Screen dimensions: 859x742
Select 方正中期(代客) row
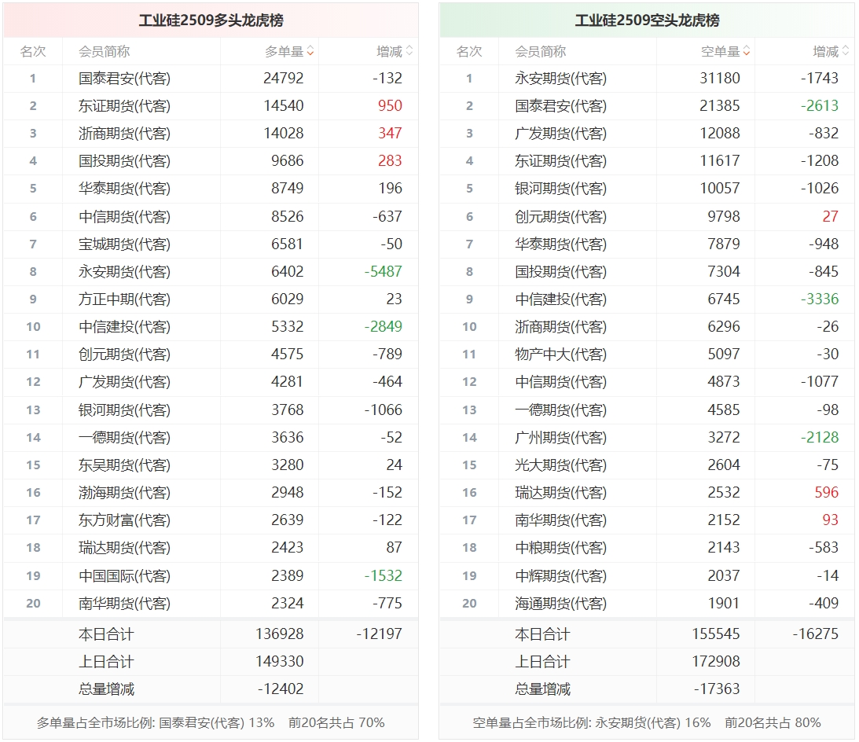pos(211,299)
